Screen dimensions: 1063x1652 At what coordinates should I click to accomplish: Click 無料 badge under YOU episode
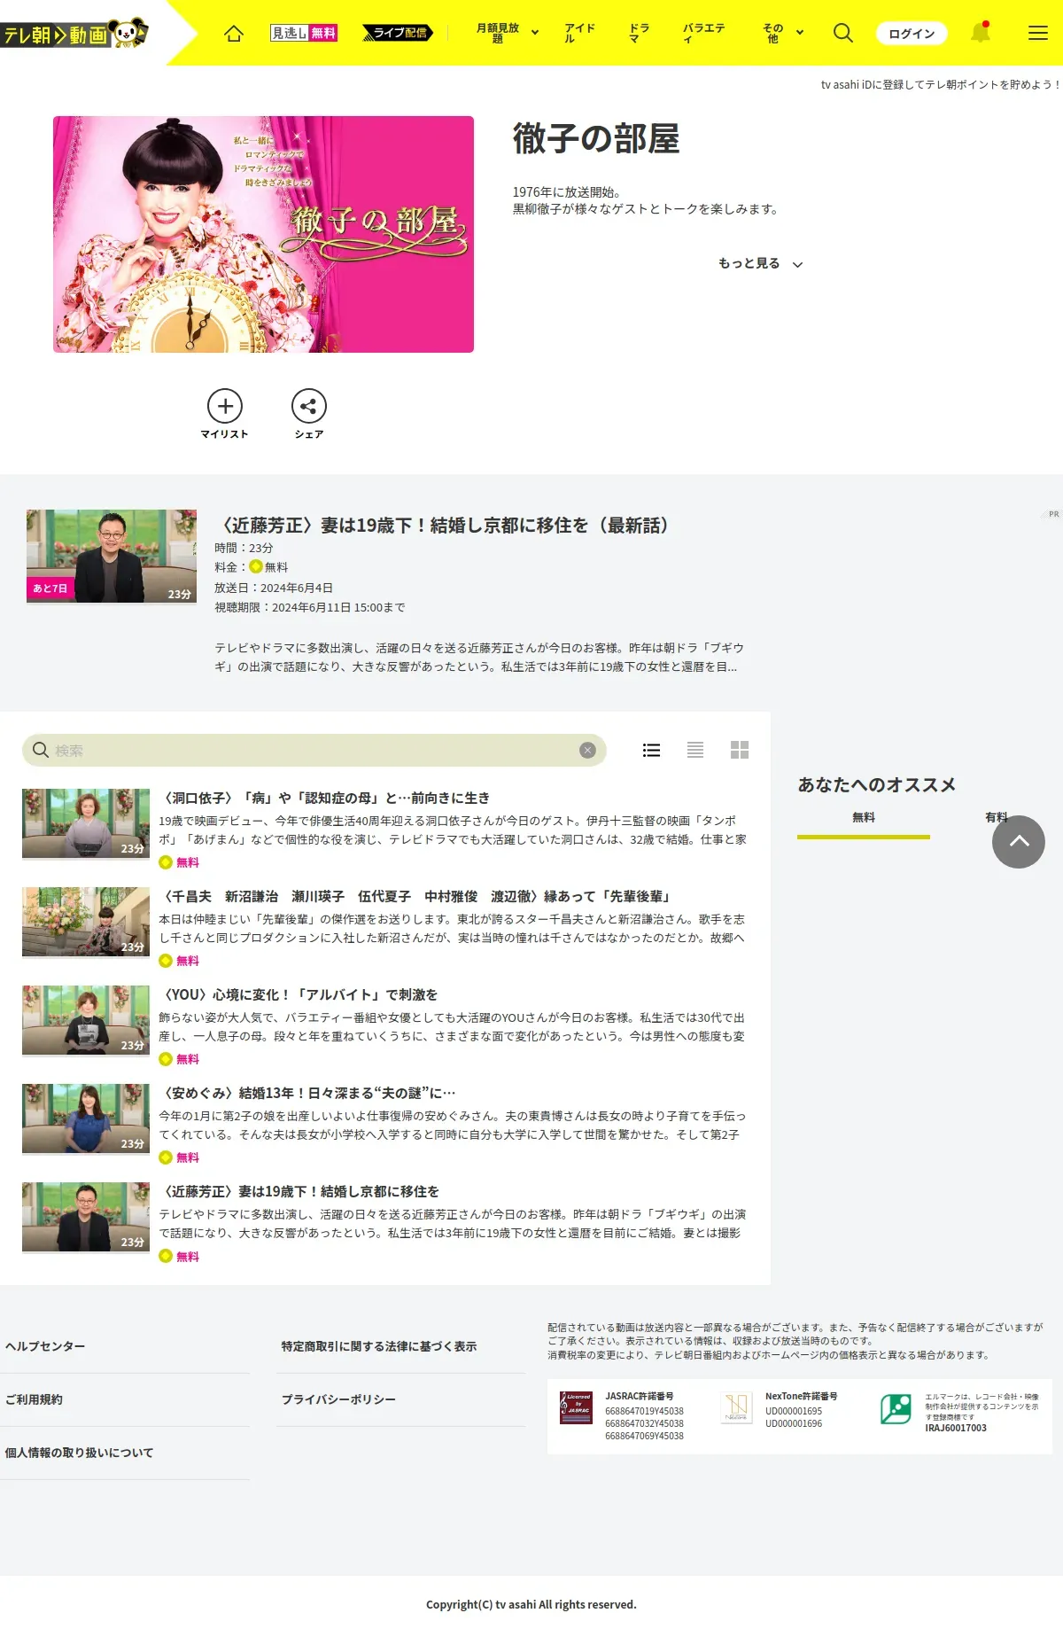click(179, 1059)
